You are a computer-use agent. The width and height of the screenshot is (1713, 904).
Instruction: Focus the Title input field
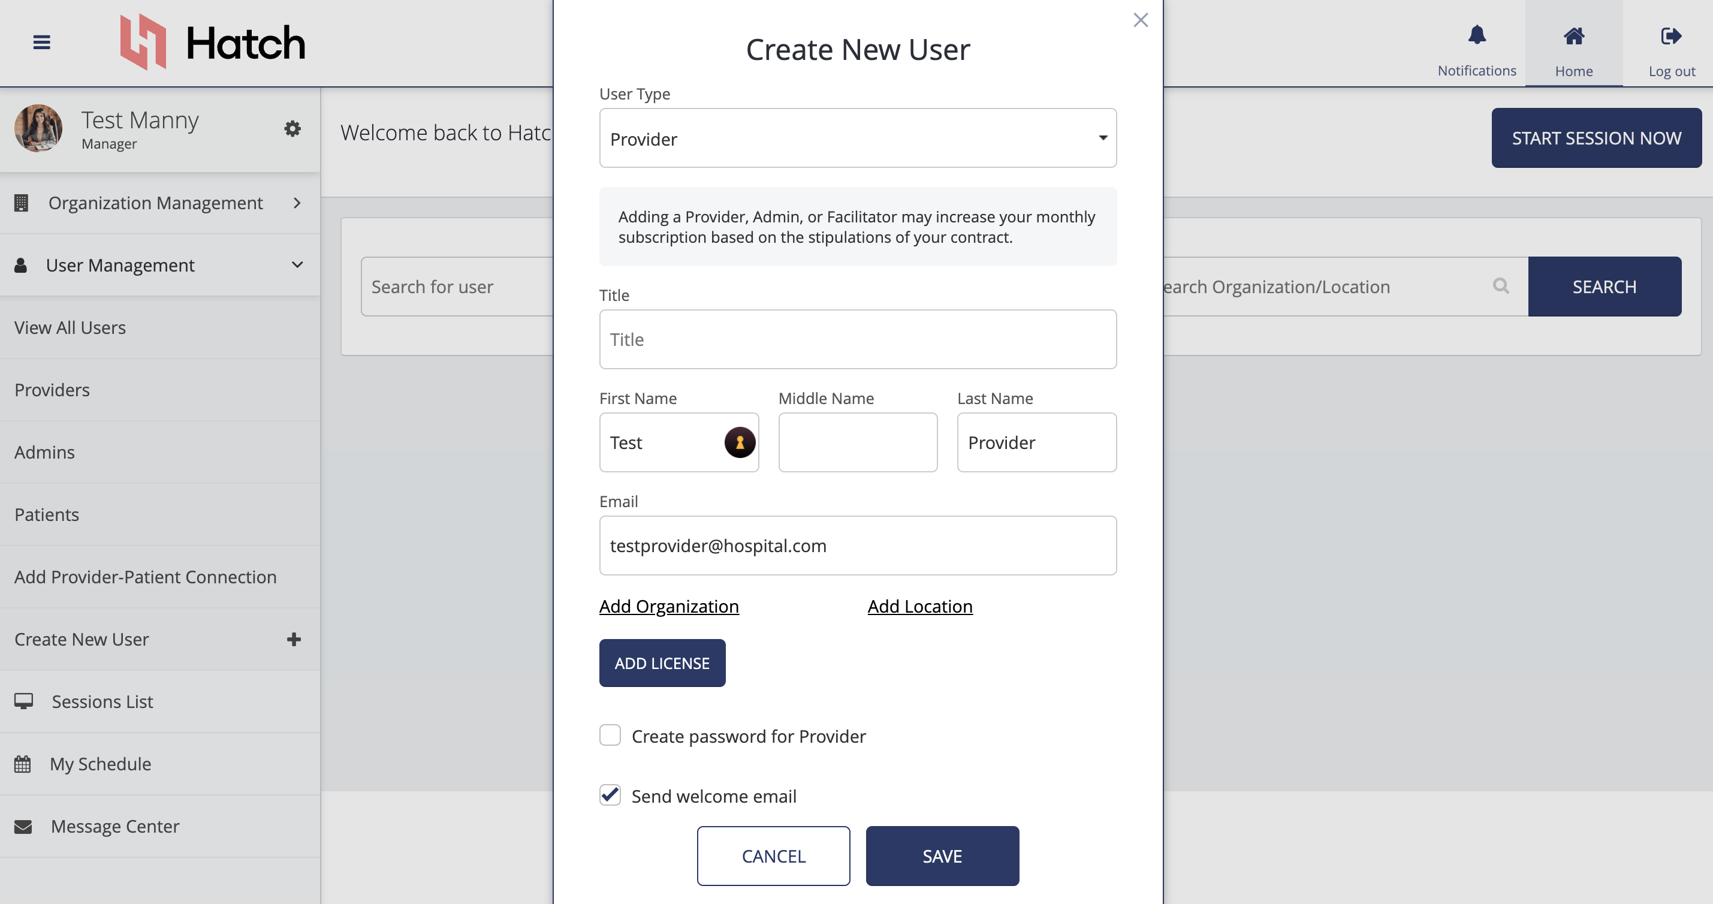[857, 339]
